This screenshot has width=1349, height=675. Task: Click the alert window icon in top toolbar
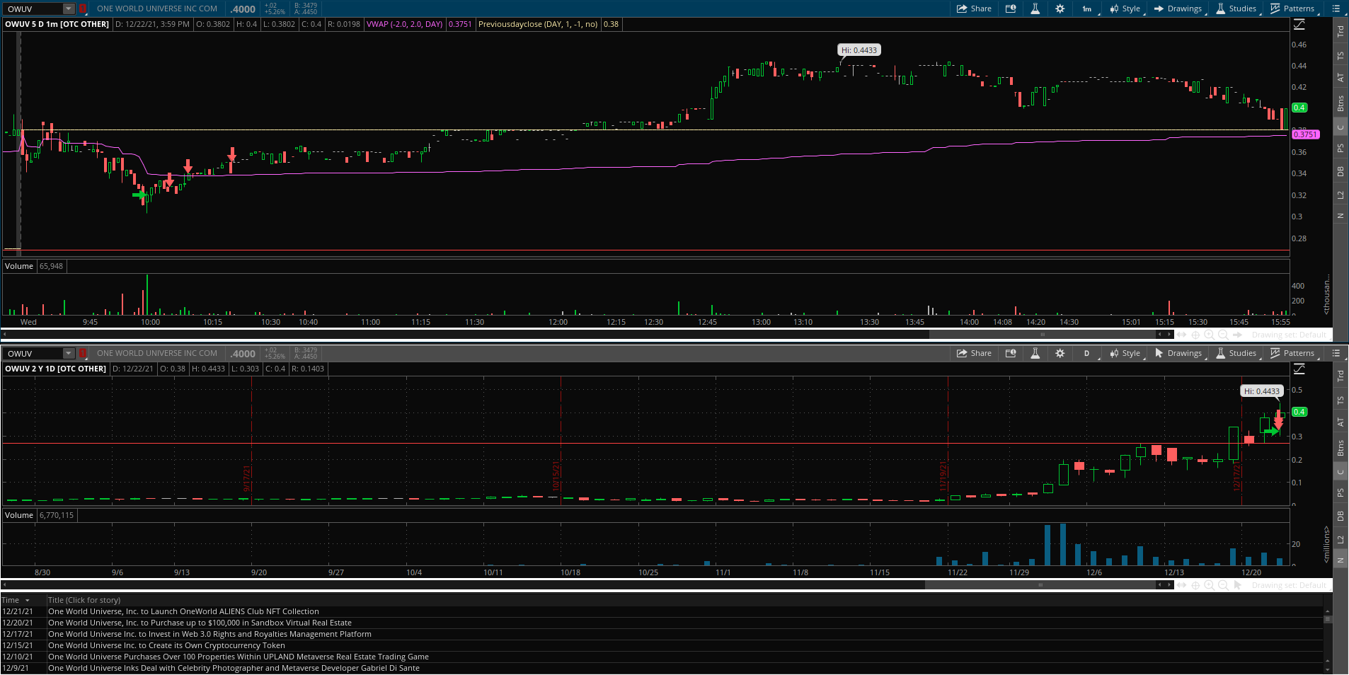point(1011,9)
